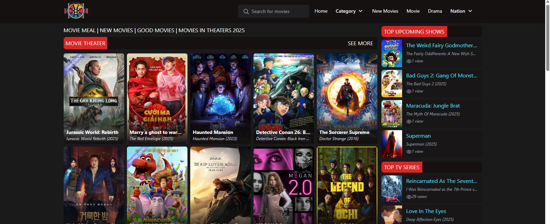Open The Weird Fairy Godmother thumbnail
Image resolution: width=550 pixels, height=224 pixels.
tap(392, 53)
